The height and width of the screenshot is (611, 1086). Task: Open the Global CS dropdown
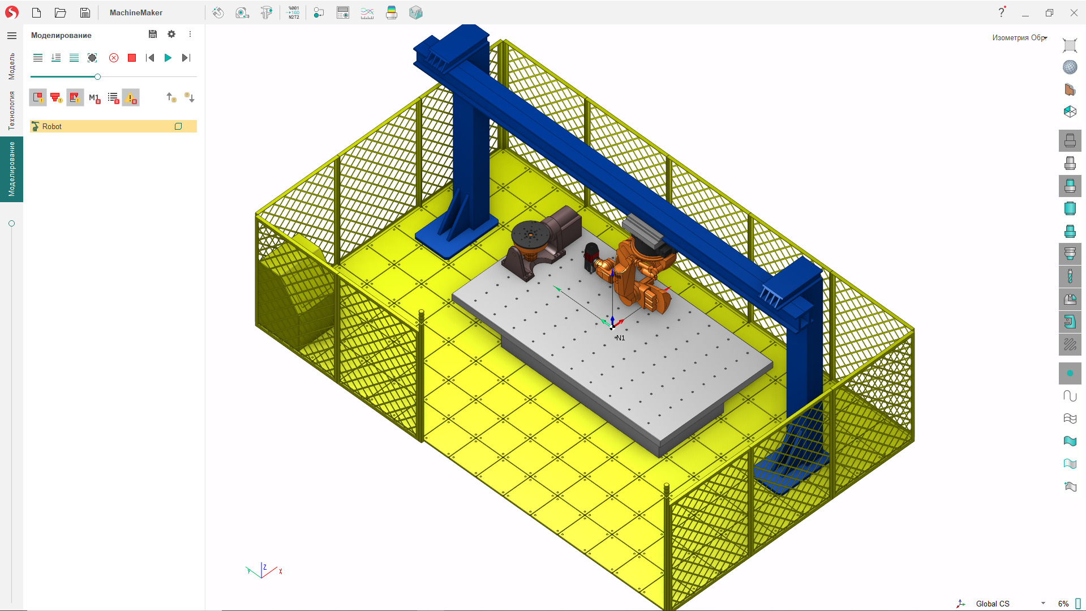click(1042, 603)
